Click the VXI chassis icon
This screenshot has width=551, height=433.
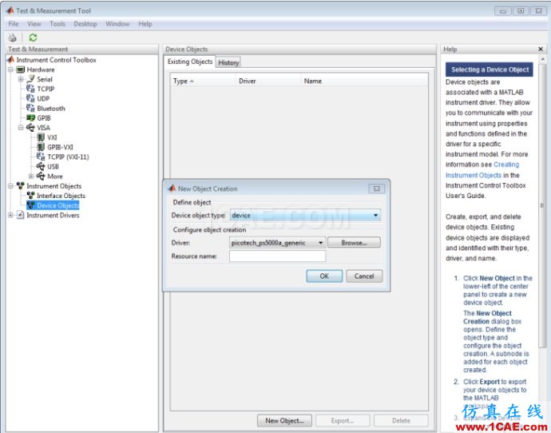[x=41, y=137]
